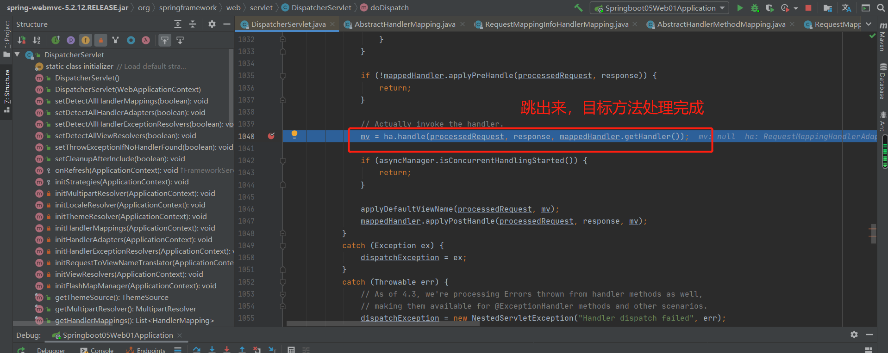This screenshot has height=353, width=888.
Task: Open the Springboot05Web01Application run configuration dropdown
Action: click(x=659, y=8)
